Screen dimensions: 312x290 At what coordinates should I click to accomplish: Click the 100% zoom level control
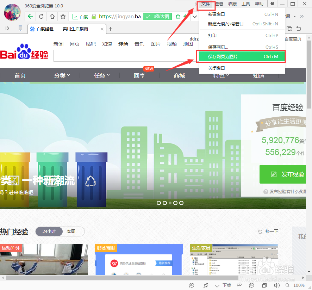click(x=299, y=285)
